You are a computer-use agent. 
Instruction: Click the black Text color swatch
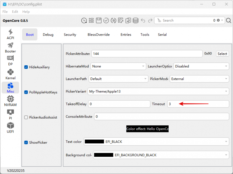[94, 142]
